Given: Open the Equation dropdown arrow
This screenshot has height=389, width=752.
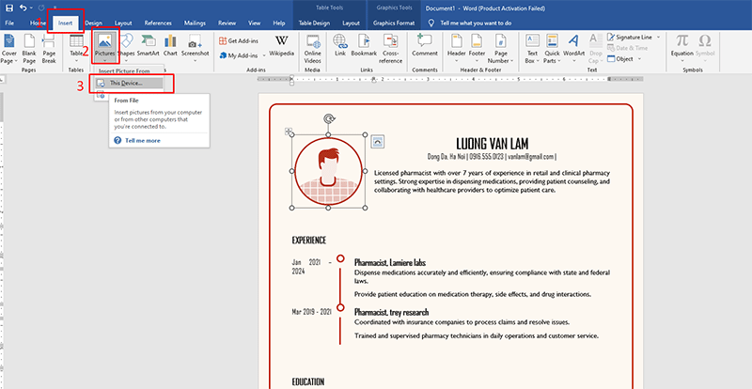Looking at the screenshot, I should (682, 61).
